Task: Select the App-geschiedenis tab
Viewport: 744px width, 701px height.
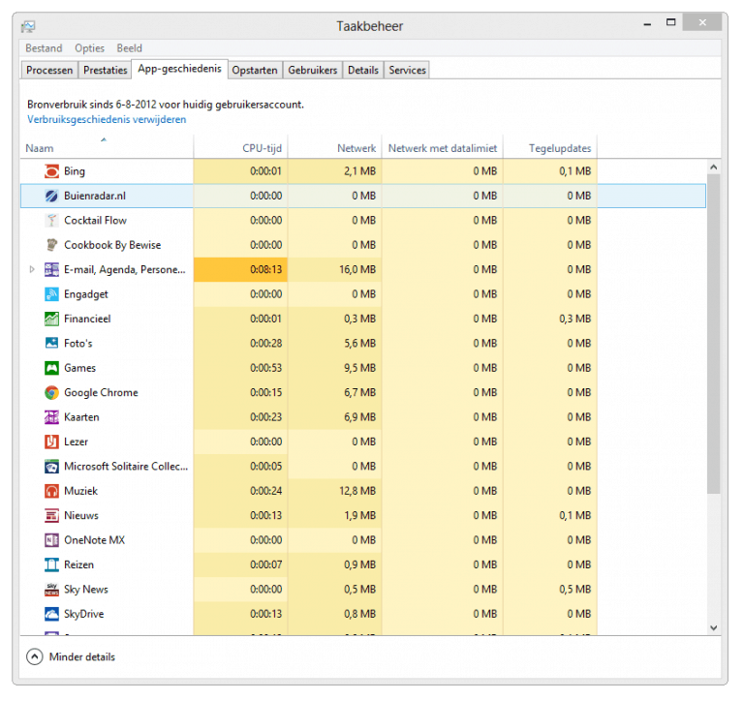Action: tap(179, 69)
